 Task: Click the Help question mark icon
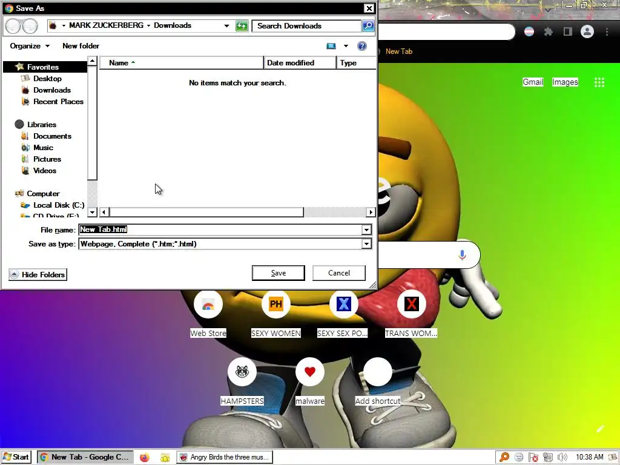pyautogui.click(x=362, y=46)
